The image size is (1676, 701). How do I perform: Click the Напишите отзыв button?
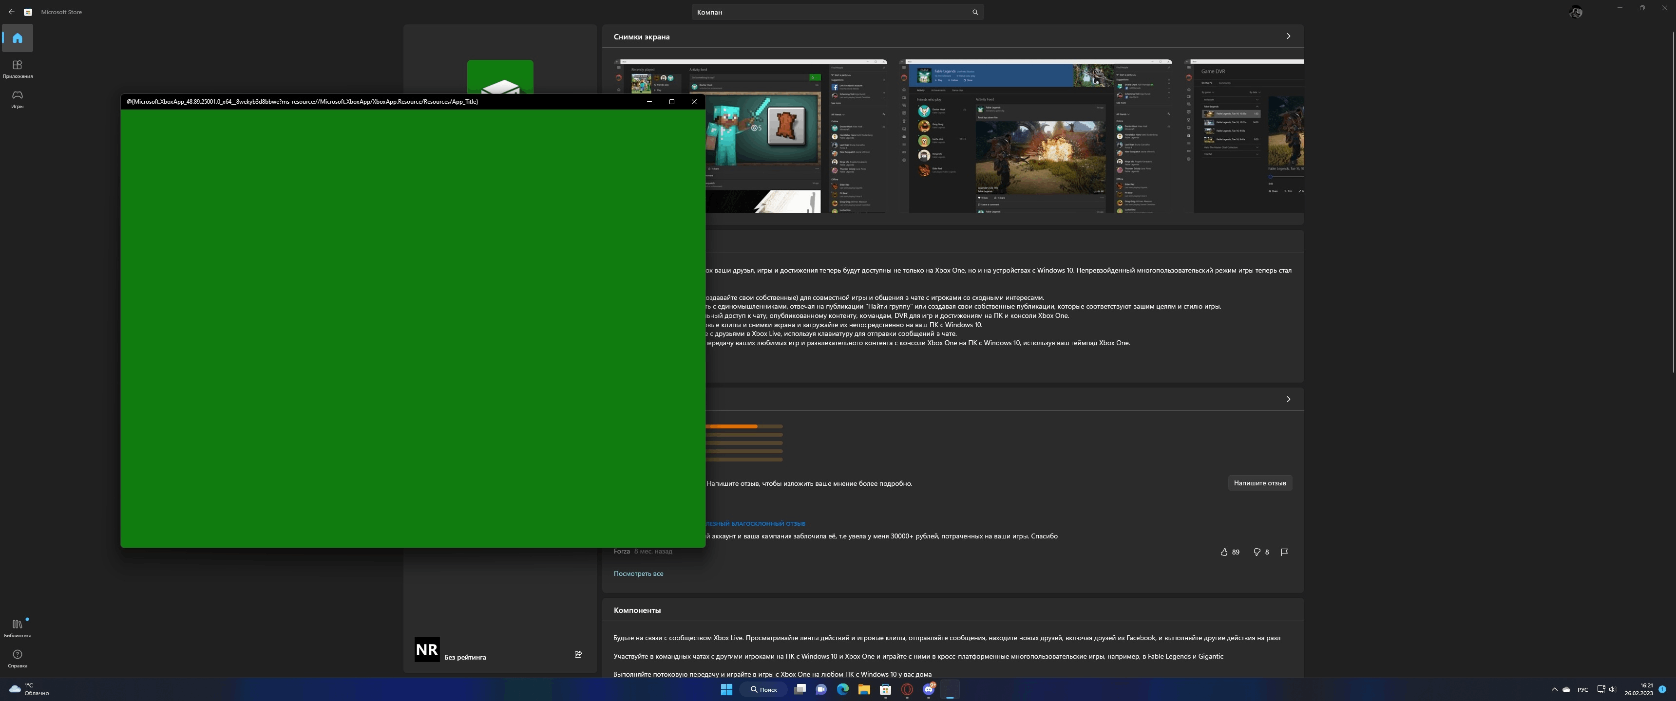pyautogui.click(x=1259, y=483)
